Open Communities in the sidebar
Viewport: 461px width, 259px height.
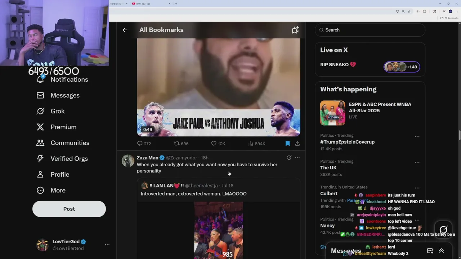(x=63, y=143)
